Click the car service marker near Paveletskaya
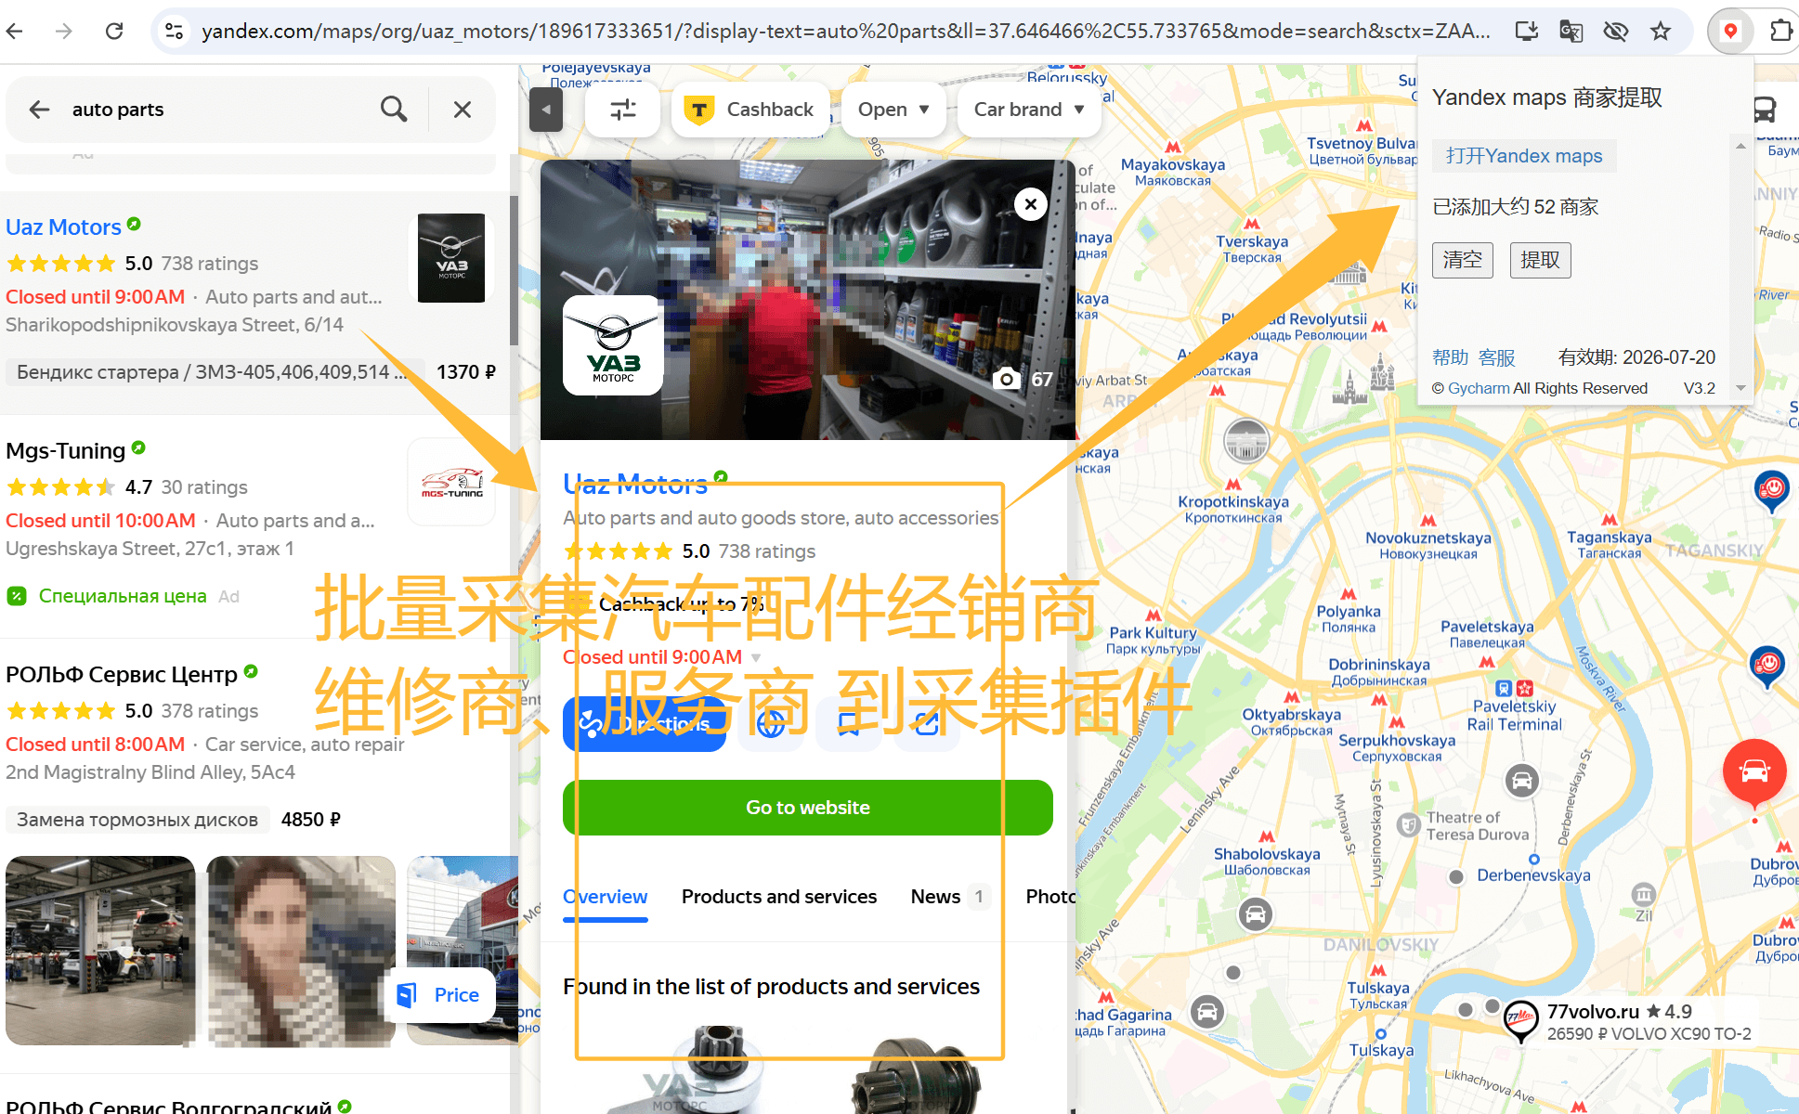 [x=1522, y=781]
